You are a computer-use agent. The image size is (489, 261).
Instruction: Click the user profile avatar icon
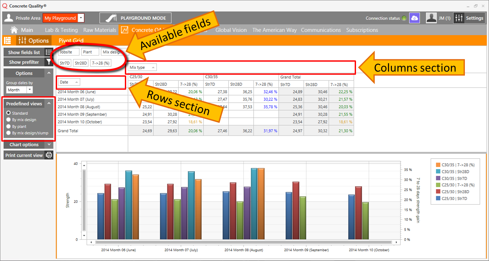(x=431, y=18)
